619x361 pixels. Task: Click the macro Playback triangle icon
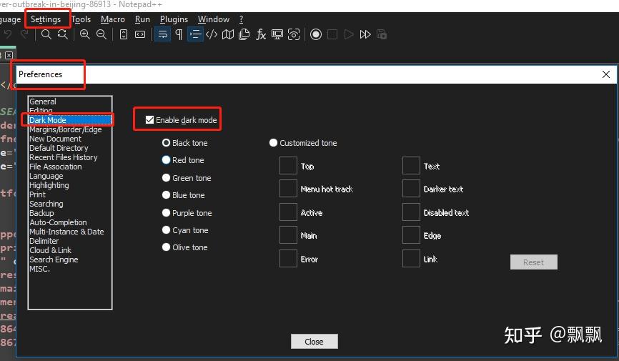pos(349,35)
